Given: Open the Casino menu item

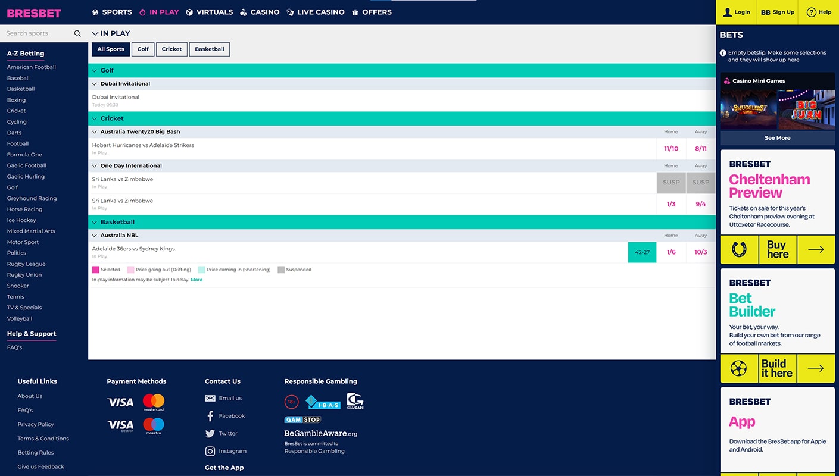Looking at the screenshot, I should coord(260,12).
